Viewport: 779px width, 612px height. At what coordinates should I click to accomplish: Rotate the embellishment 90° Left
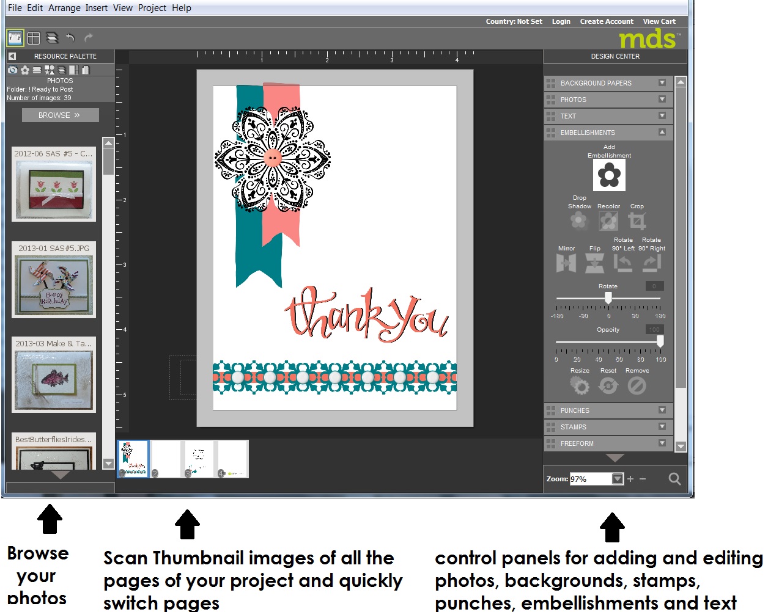pos(622,263)
